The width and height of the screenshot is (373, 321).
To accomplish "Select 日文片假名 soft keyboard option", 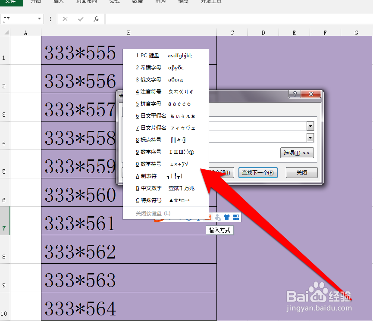I will tap(166, 128).
